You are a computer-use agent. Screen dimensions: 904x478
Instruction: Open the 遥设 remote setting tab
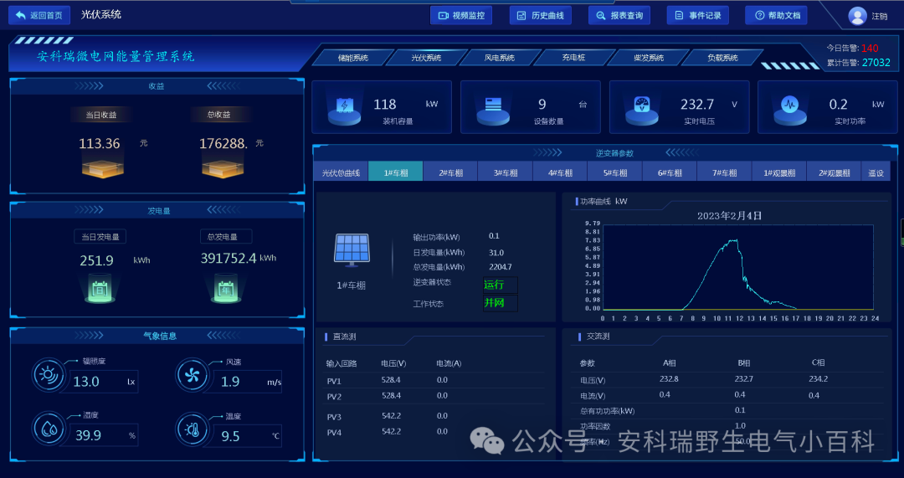tap(876, 172)
